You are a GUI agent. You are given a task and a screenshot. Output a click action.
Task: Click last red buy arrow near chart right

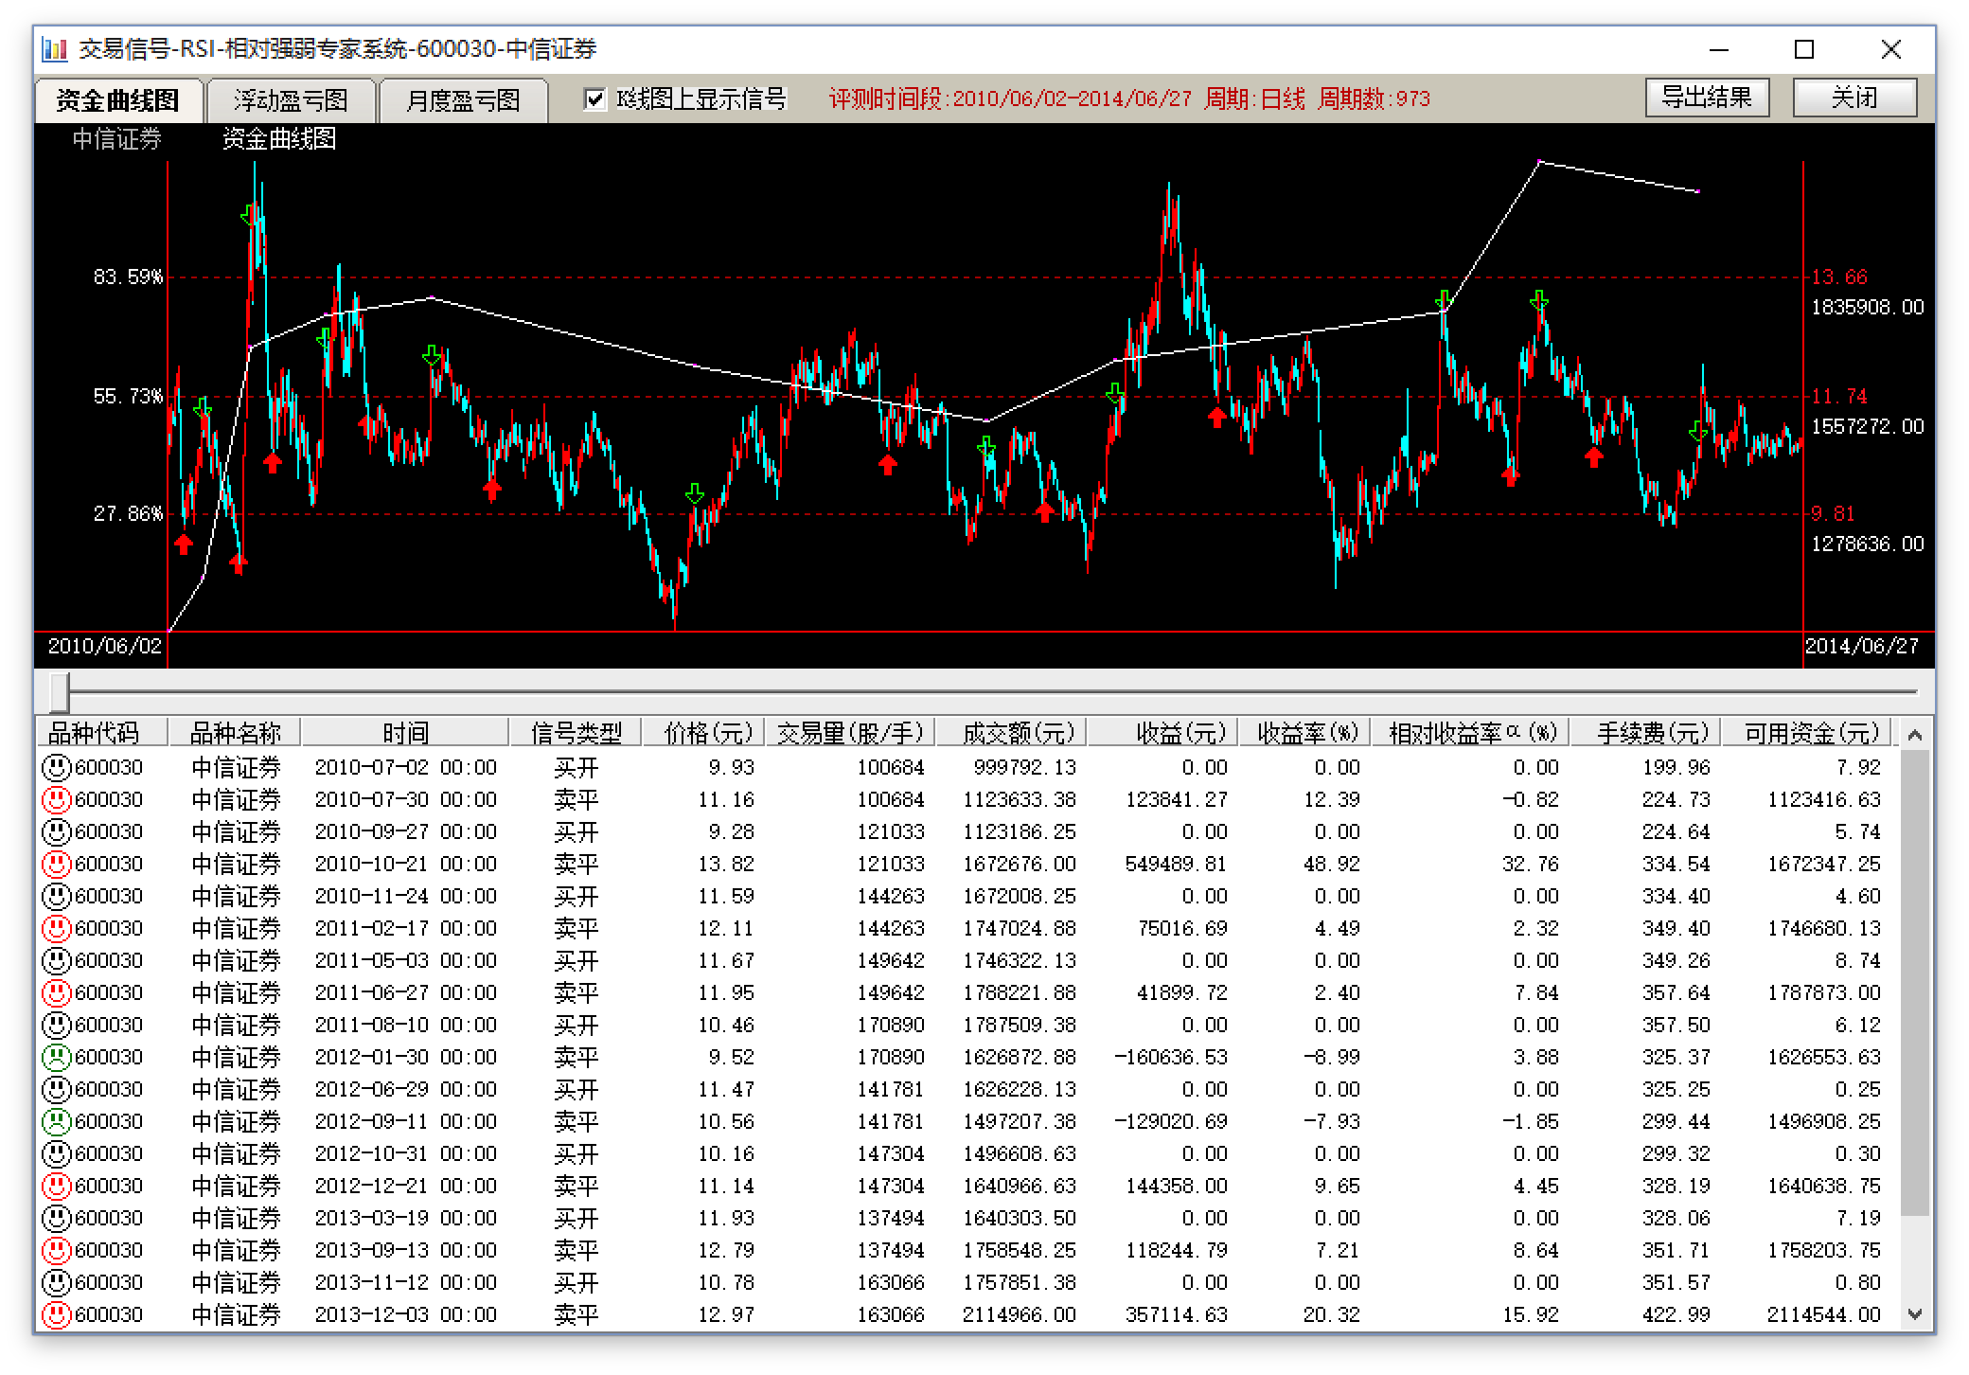click(x=1594, y=457)
